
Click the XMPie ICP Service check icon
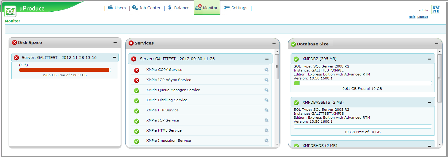(x=137, y=121)
